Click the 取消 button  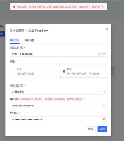coord(91,129)
